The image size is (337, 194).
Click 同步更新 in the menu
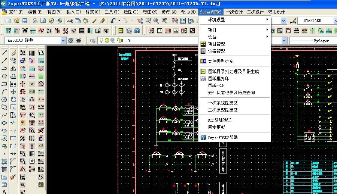click(x=216, y=127)
